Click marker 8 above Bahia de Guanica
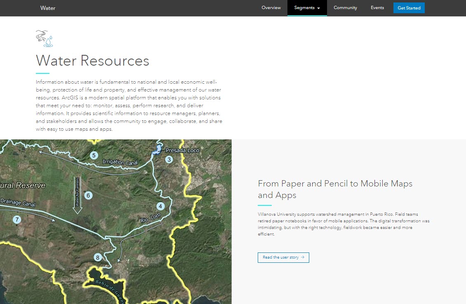Image resolution: width=466 pixels, height=304 pixels. (x=97, y=257)
